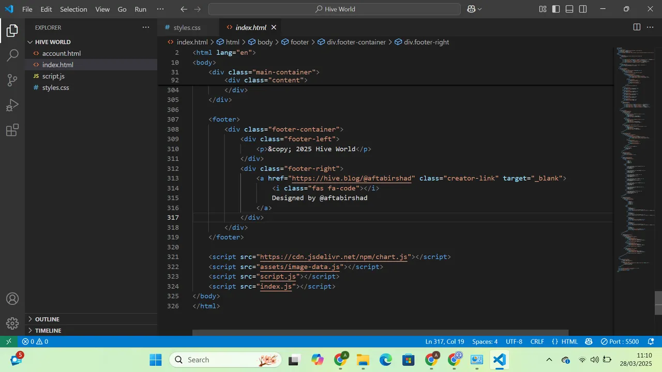Open the Search view in activity bar
The width and height of the screenshot is (662, 372).
(x=12, y=55)
